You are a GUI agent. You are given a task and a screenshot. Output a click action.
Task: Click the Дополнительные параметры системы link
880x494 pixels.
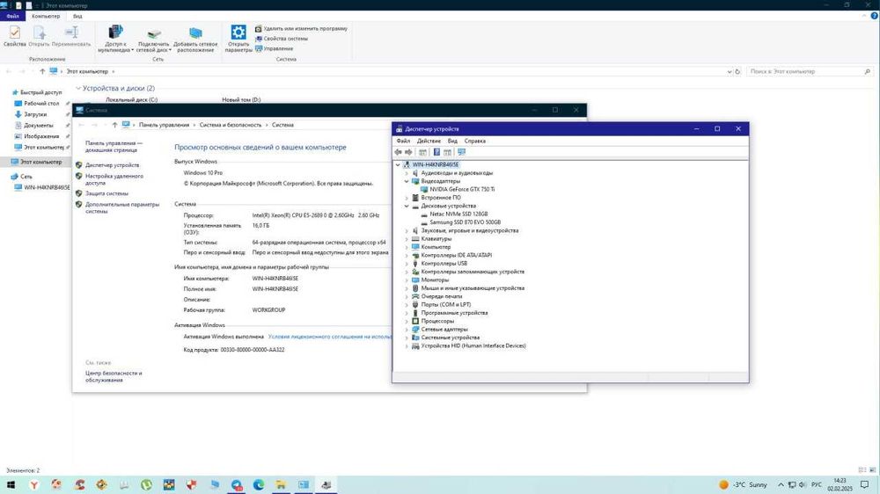click(121, 208)
